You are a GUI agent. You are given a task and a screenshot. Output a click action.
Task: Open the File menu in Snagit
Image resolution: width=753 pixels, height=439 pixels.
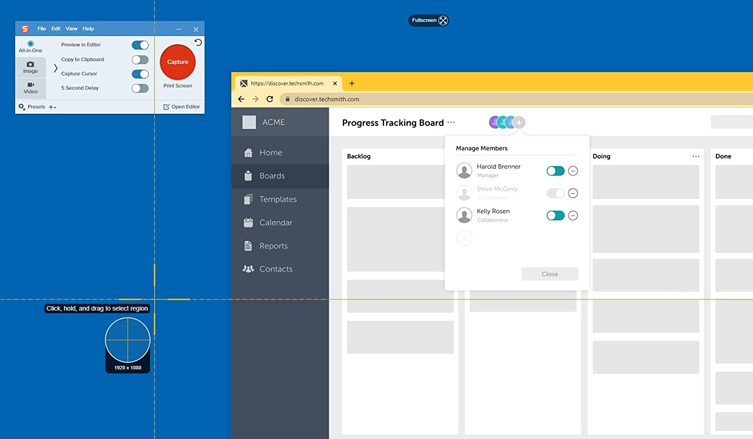42,29
